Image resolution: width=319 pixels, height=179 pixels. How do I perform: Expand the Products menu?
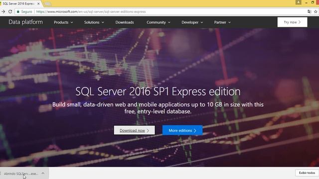pyautogui.click(x=63, y=22)
